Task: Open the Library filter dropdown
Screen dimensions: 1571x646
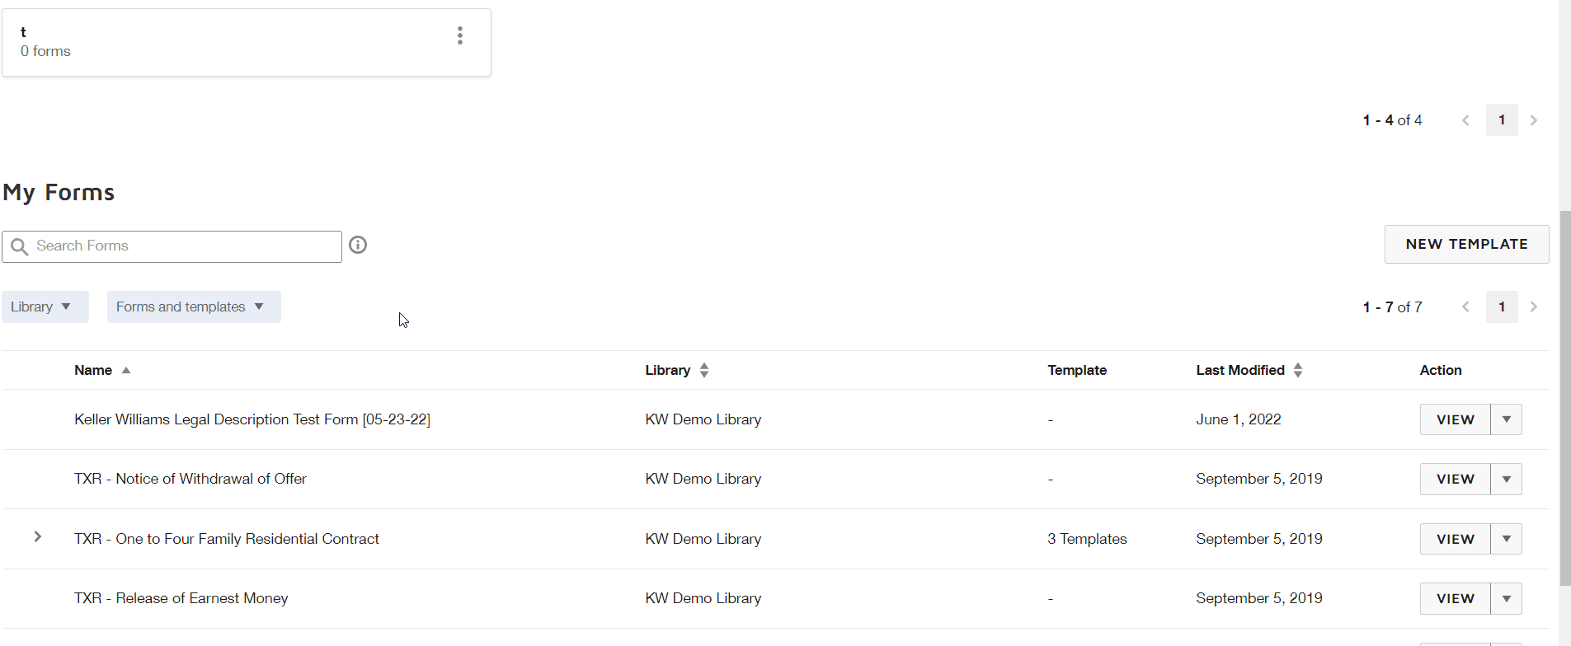Action: [45, 307]
